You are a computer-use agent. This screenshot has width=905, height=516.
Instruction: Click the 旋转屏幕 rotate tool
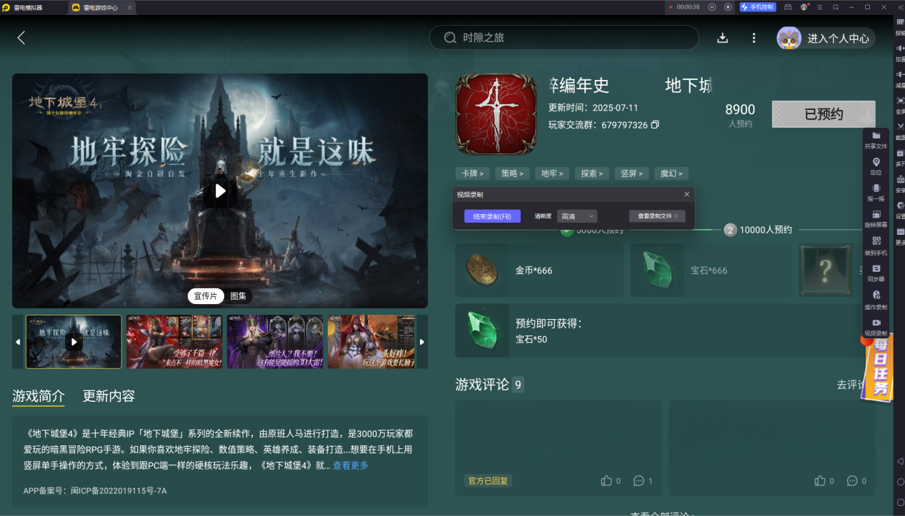(876, 219)
